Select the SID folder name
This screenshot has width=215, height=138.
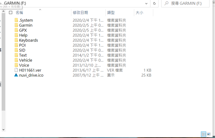pos(22,50)
